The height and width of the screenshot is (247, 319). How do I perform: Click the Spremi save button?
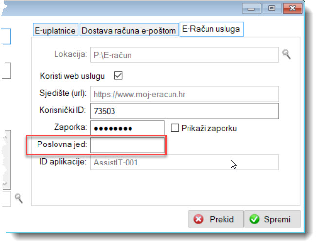pos(272,219)
